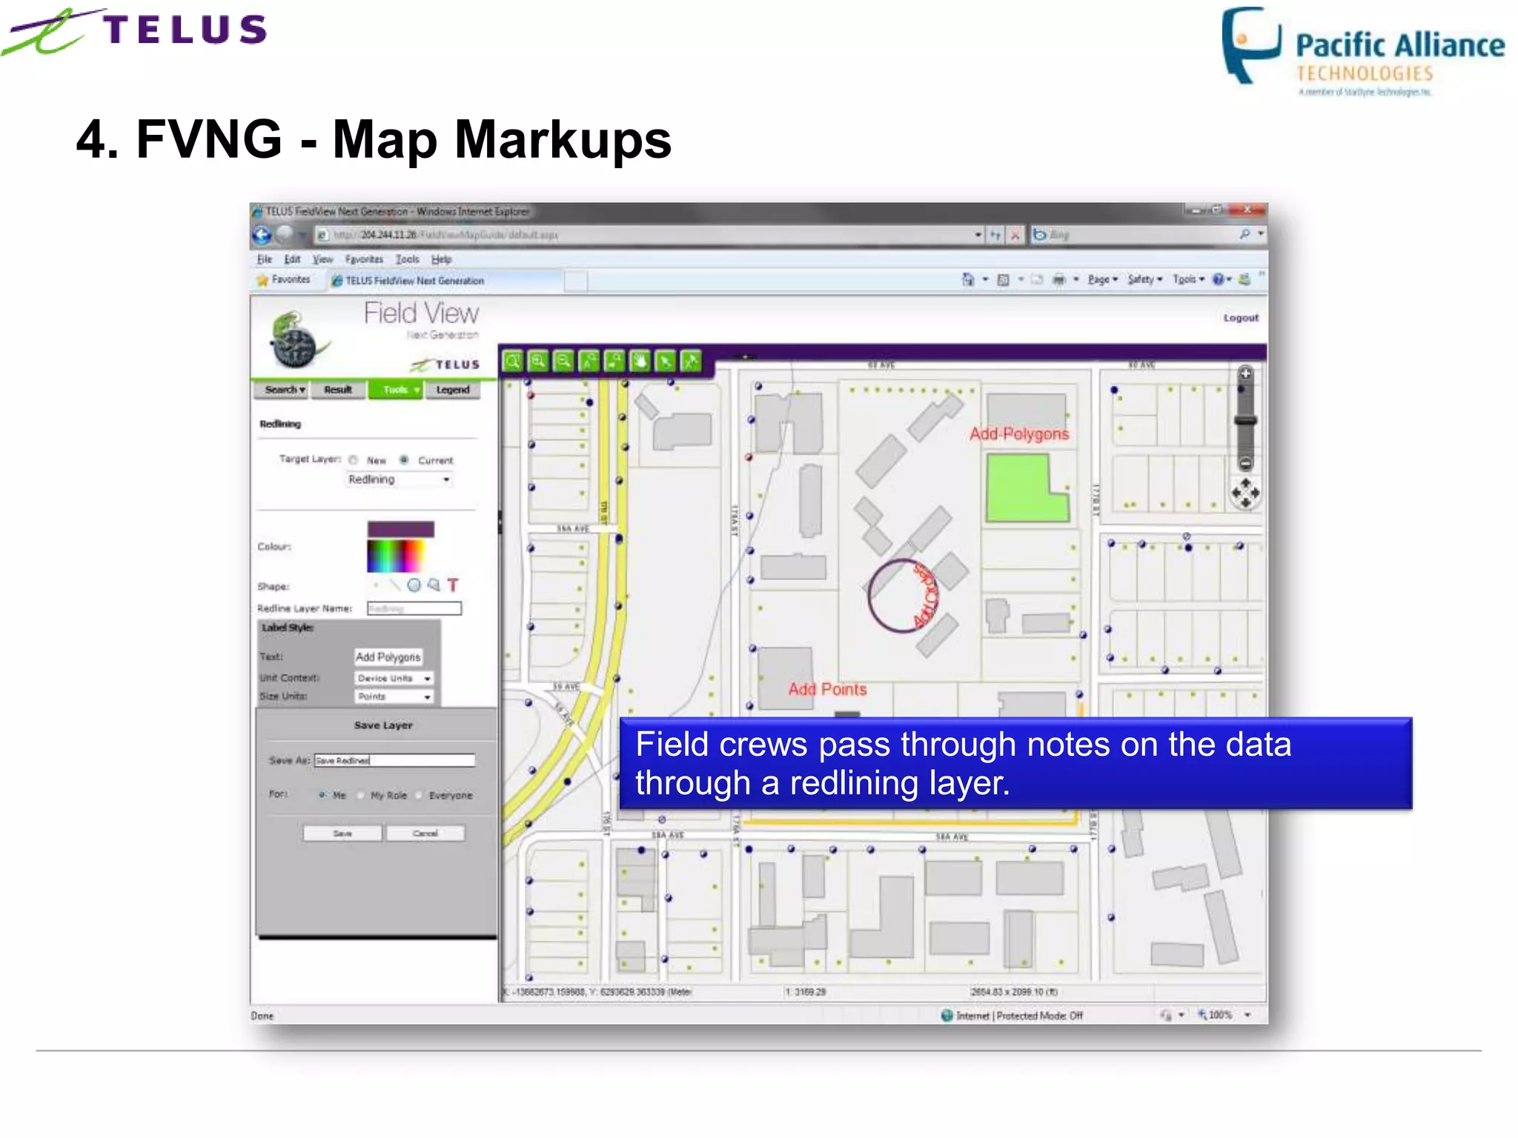Click the browser Forward button
Image resolution: width=1518 pixels, height=1138 pixels.
tap(284, 235)
